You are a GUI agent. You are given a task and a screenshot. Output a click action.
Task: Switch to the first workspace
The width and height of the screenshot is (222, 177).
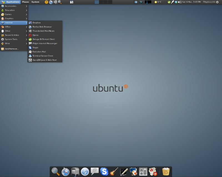(x=97, y=2)
